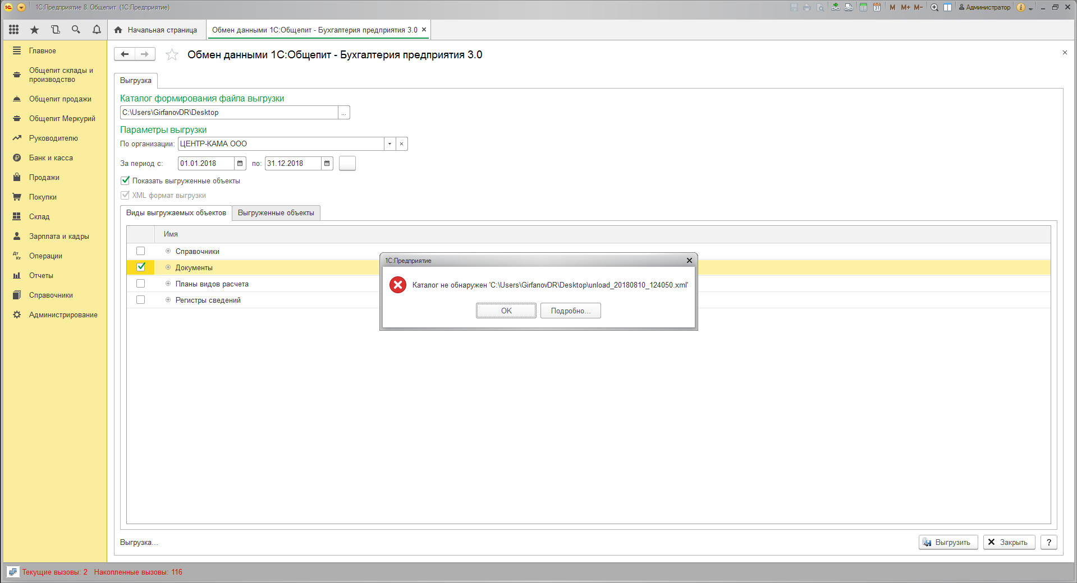Switch to the Выгруженные объекты tab
Image resolution: width=1077 pixels, height=583 pixels.
(276, 213)
